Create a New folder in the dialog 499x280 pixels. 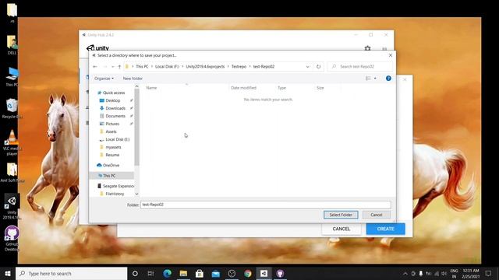tap(133, 79)
